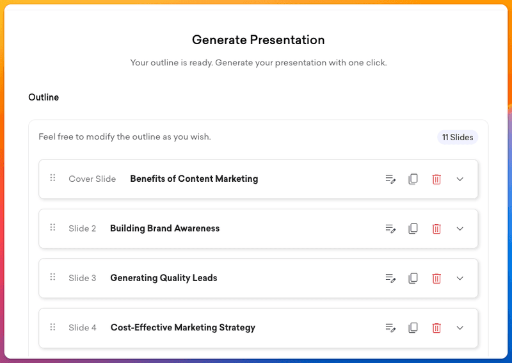Click the Cover Slide label
The width and height of the screenshot is (512, 363).
[92, 179]
